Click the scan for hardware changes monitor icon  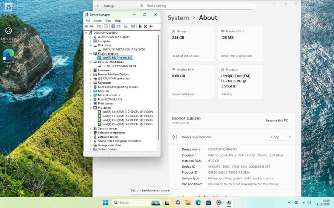[133, 26]
